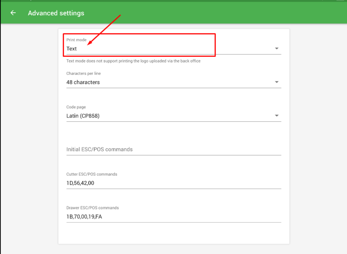Image resolution: width=347 pixels, height=254 pixels.
Task: Click the 'Cutter ESC/POS commands' label
Action: 92,174
